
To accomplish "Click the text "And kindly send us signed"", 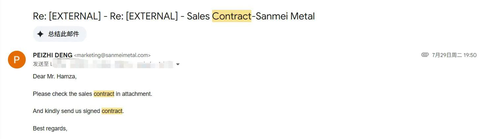I will (66, 111).
